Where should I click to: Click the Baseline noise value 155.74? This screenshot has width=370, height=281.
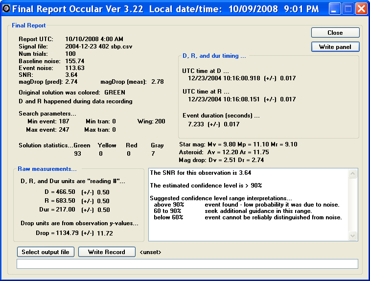point(75,61)
